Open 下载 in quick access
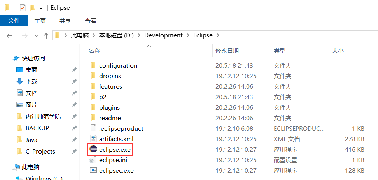The width and height of the screenshot is (378, 180). tap(31, 81)
